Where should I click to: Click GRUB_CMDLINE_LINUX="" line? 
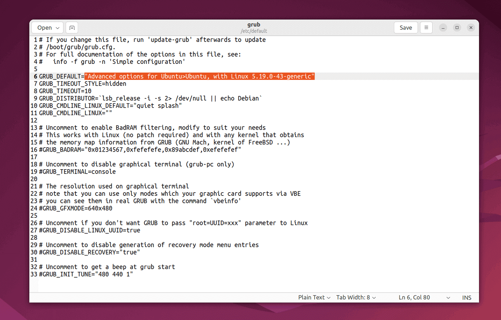(76, 113)
